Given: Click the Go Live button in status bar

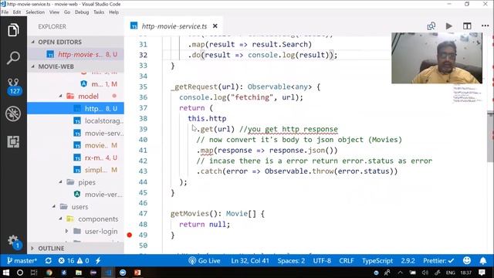Looking at the screenshot, I should pyautogui.click(x=205, y=261).
